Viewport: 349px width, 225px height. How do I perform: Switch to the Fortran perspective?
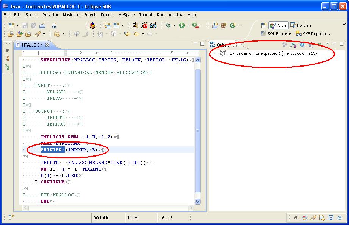[x=300, y=26]
